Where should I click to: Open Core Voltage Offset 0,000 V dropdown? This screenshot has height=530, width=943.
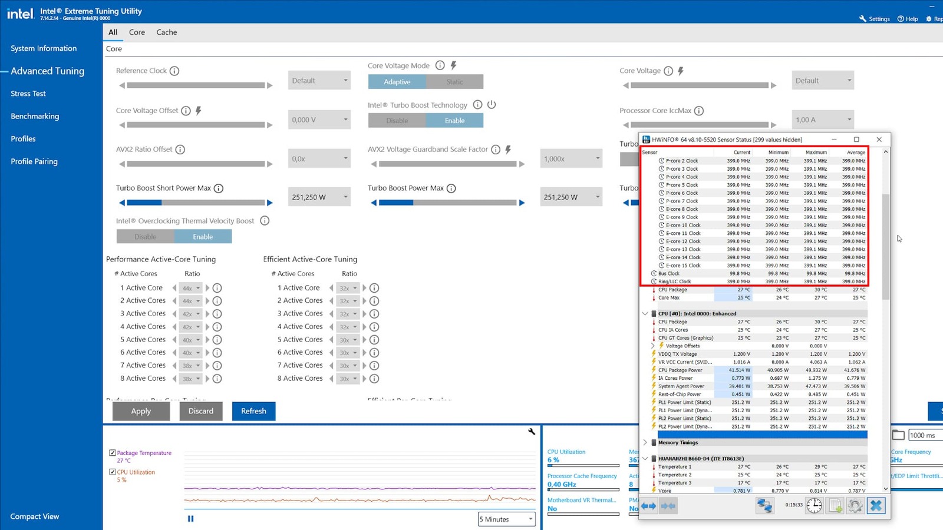(x=319, y=120)
